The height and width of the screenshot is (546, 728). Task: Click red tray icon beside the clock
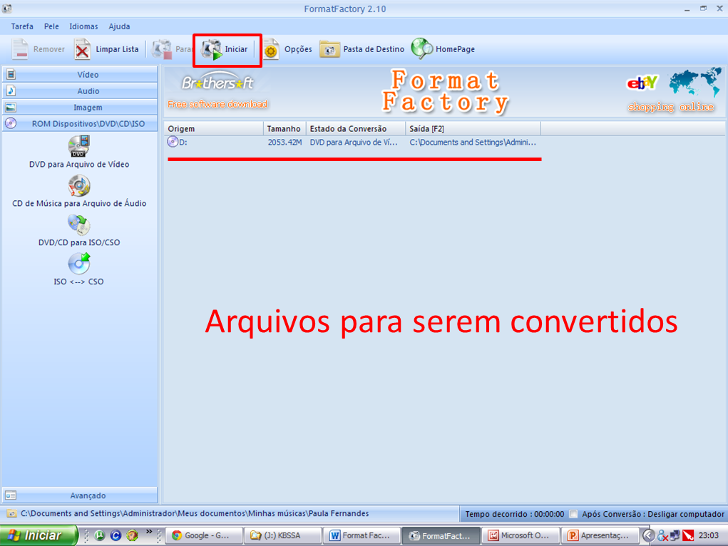pos(688,535)
